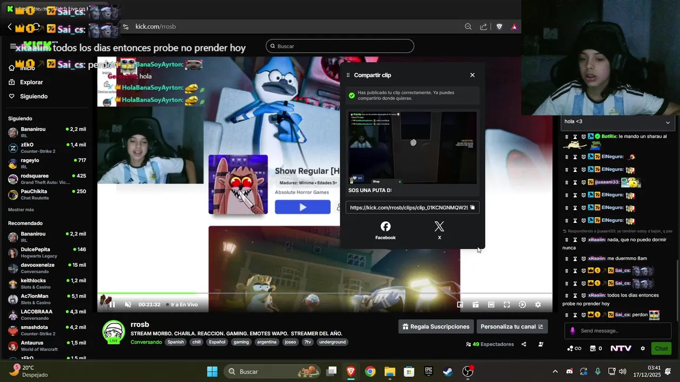The image size is (680, 382).
Task: Select the underground tag
Action: coord(333,342)
